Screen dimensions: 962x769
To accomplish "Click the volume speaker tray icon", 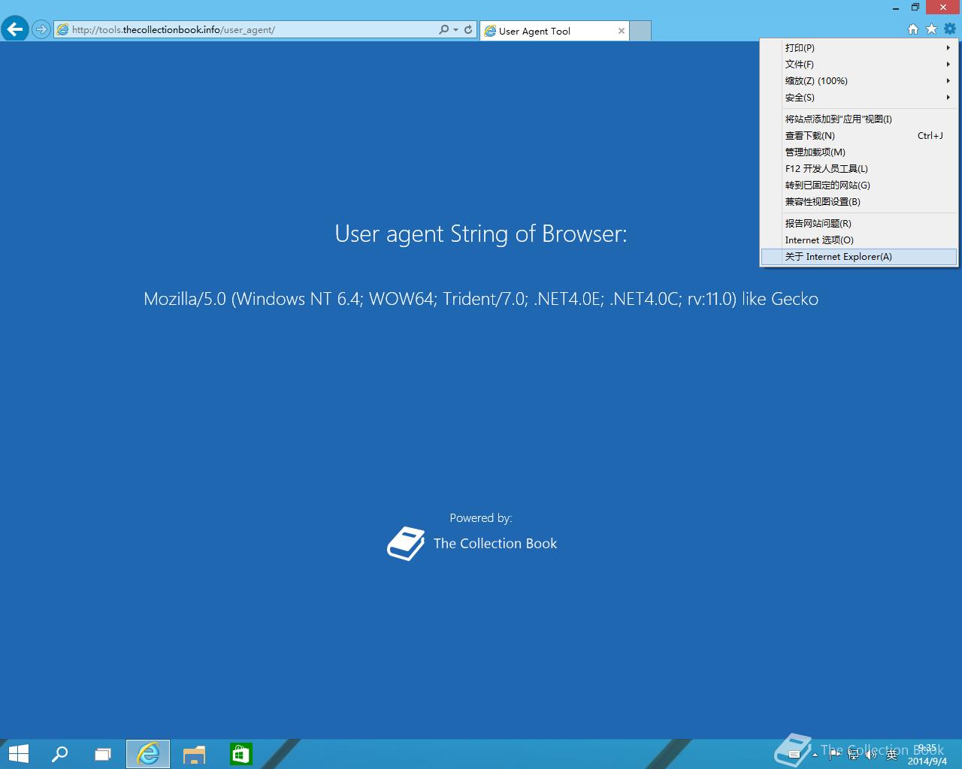I will (x=871, y=754).
